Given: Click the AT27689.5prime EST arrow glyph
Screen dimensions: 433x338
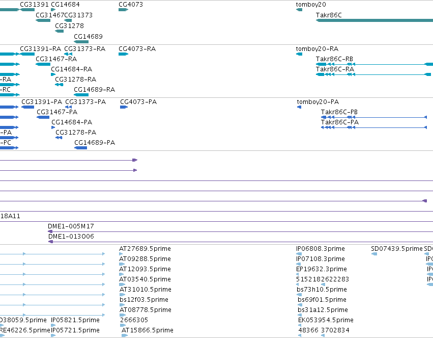Looking at the screenshot, I should pyautogui.click(x=121, y=254).
